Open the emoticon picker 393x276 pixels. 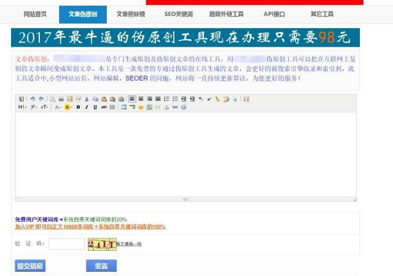click(x=141, y=107)
